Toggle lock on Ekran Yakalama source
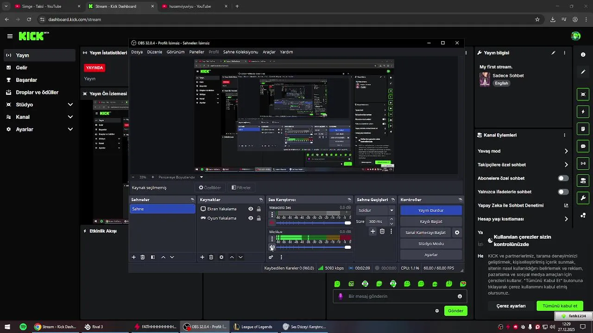 pos(259,209)
